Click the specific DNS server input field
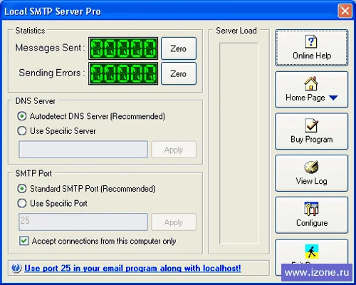The image size is (356, 285). coord(83,150)
